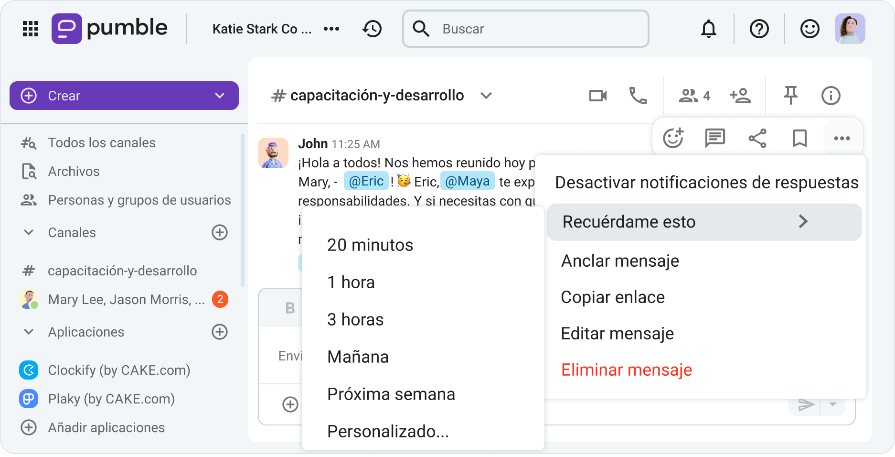Add a reaction to John's message
This screenshot has width=895, height=457.
pos(673,138)
